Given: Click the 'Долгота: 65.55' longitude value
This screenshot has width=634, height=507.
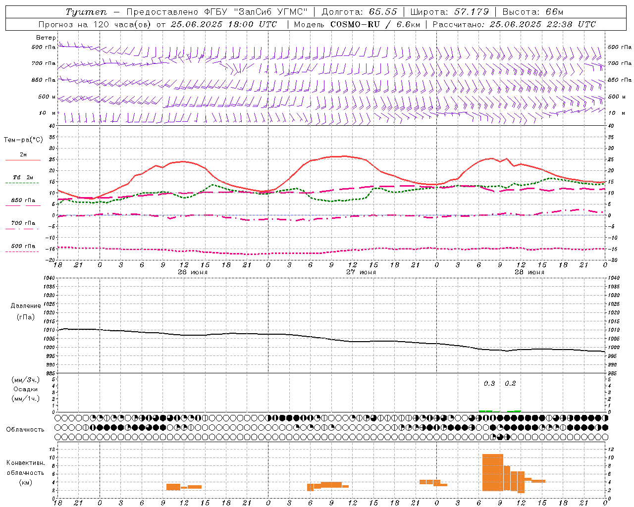Looking at the screenshot, I should (x=359, y=12).
